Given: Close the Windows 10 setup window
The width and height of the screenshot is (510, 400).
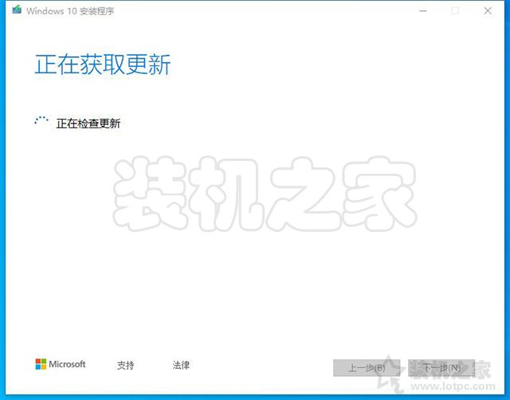Looking at the screenshot, I should (x=488, y=11).
